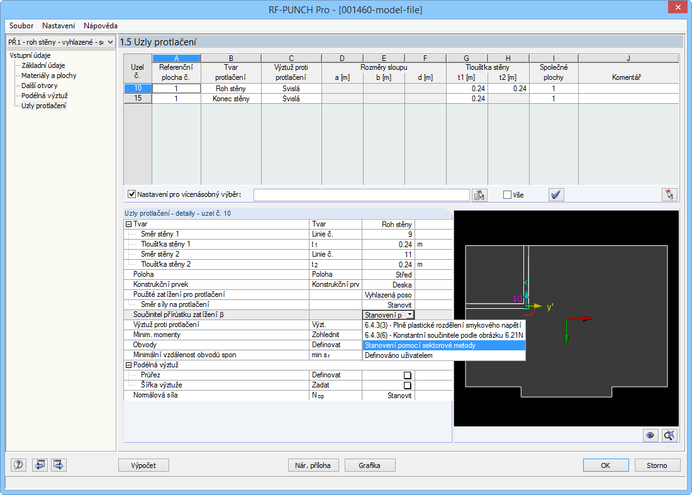Click the Výpočet button
The image size is (692, 495).
pyautogui.click(x=143, y=465)
